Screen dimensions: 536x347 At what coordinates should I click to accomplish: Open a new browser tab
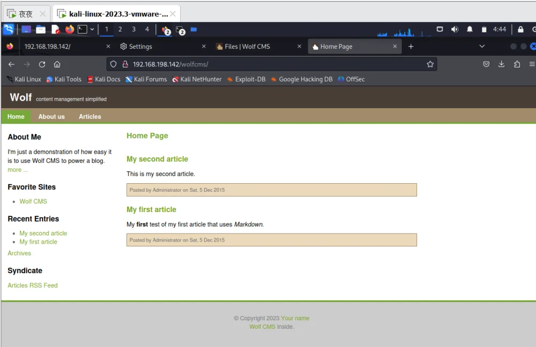coord(411,47)
